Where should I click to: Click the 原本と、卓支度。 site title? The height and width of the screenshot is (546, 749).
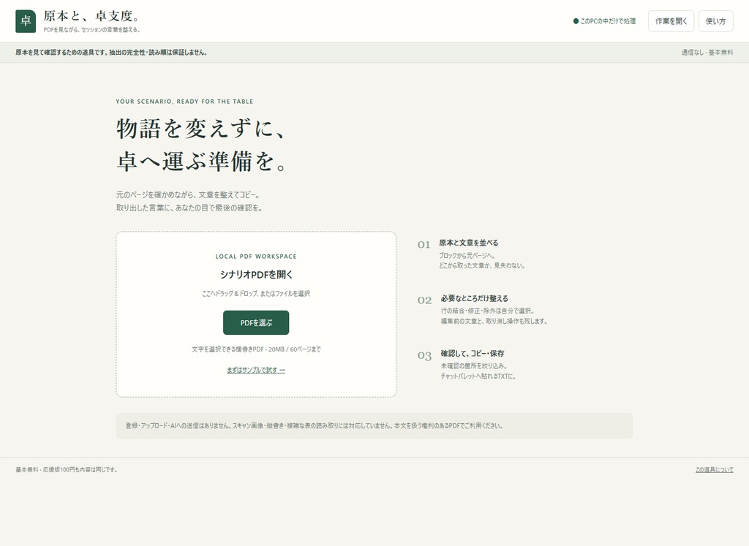point(91,16)
